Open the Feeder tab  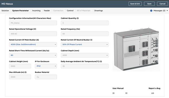click(47, 10)
